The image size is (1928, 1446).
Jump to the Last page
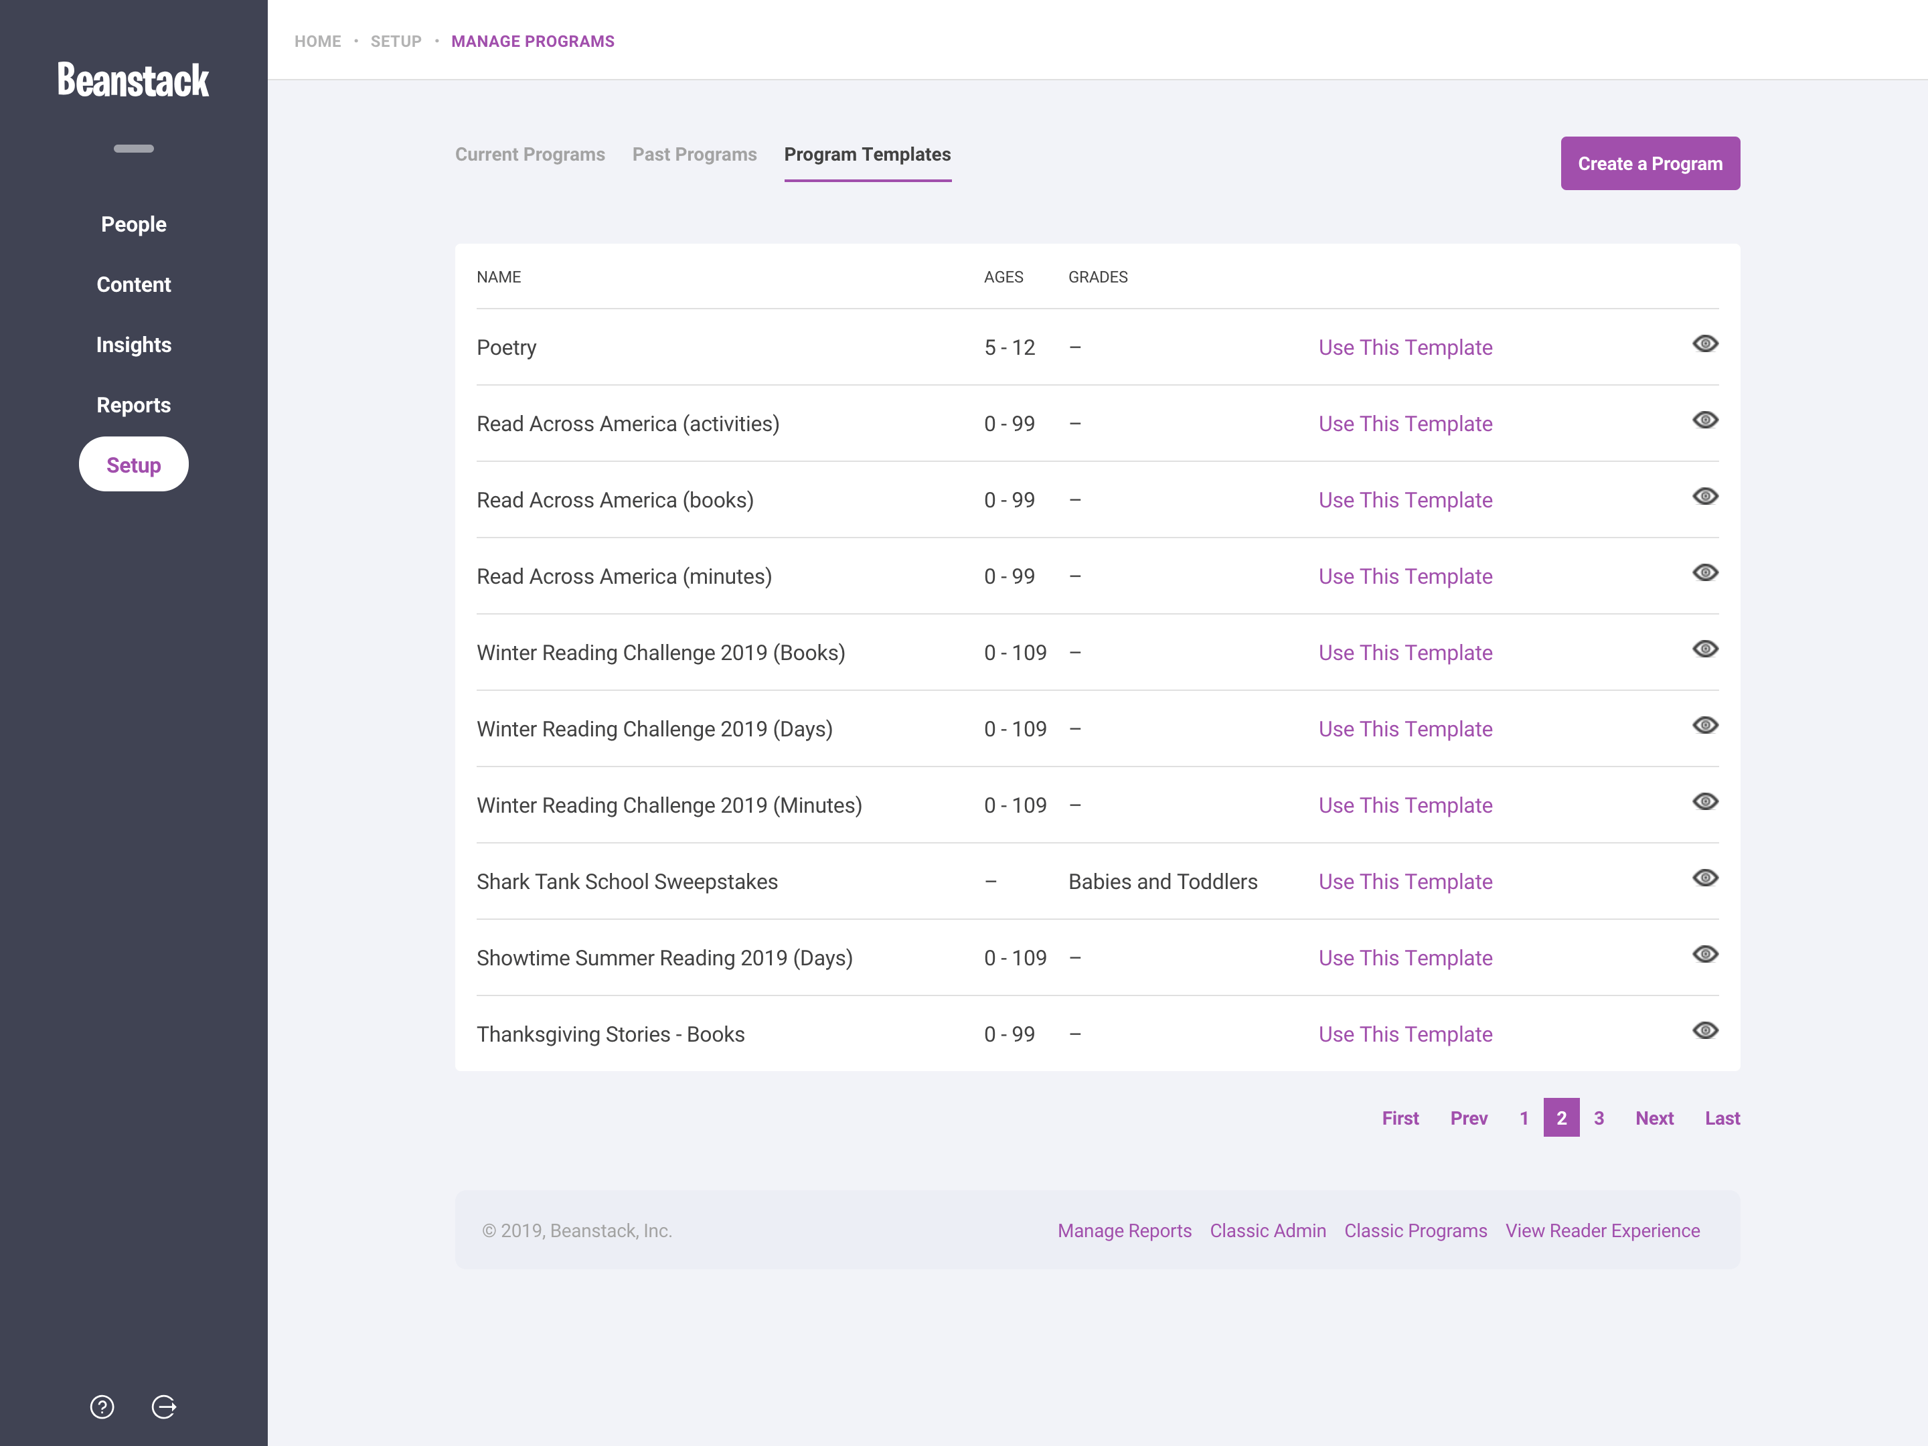(x=1722, y=1117)
